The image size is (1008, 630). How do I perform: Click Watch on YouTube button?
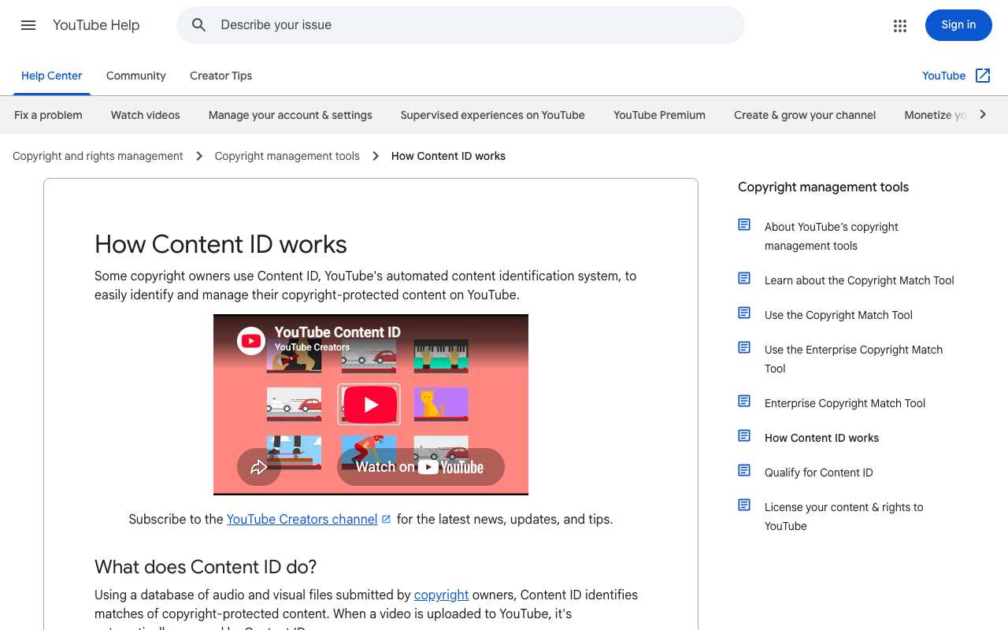click(x=421, y=467)
